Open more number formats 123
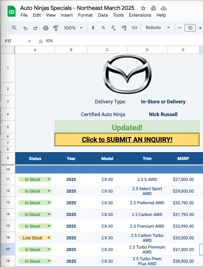The image size is (203, 267). pos(134,28)
